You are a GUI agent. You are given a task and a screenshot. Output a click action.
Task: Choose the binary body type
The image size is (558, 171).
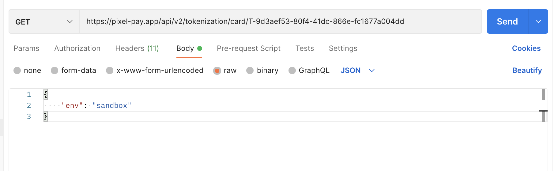250,70
